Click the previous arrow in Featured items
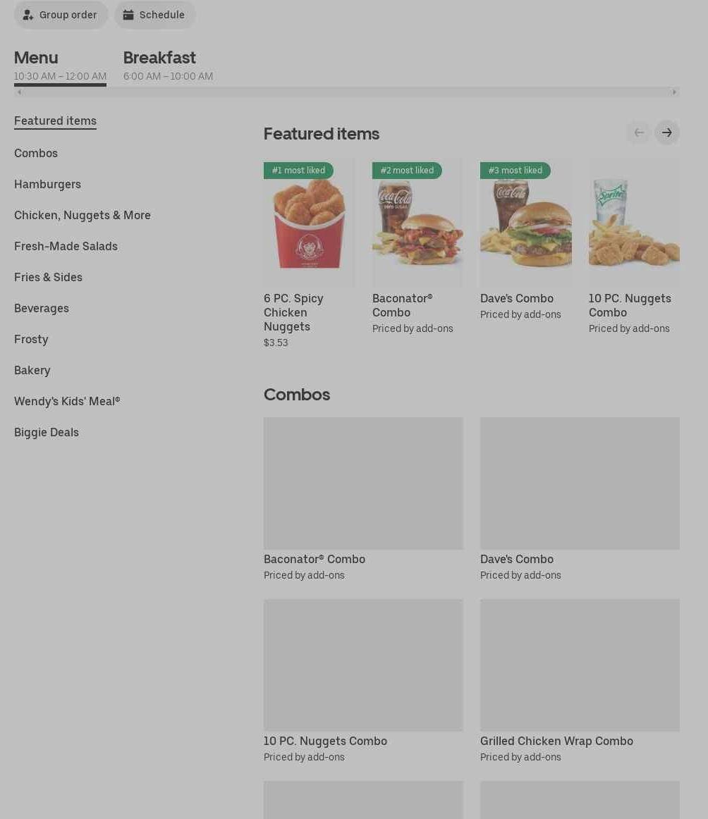The image size is (708, 819). [638, 133]
